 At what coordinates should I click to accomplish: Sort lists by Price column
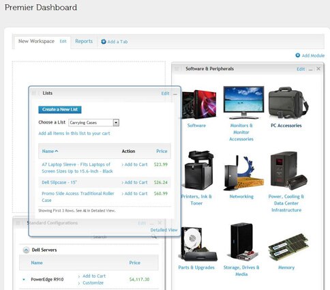pyautogui.click(x=162, y=151)
